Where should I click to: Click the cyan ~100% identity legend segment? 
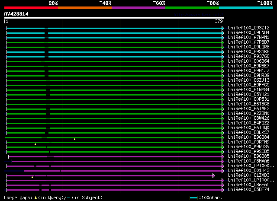246,8
